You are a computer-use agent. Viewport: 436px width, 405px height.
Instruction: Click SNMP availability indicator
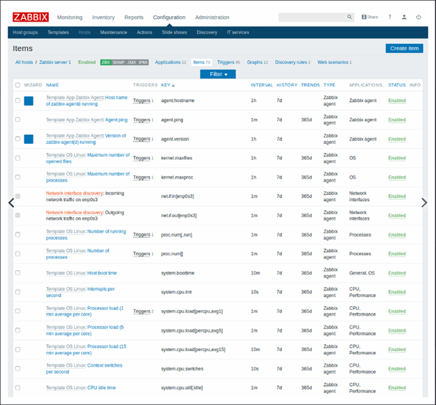point(119,62)
